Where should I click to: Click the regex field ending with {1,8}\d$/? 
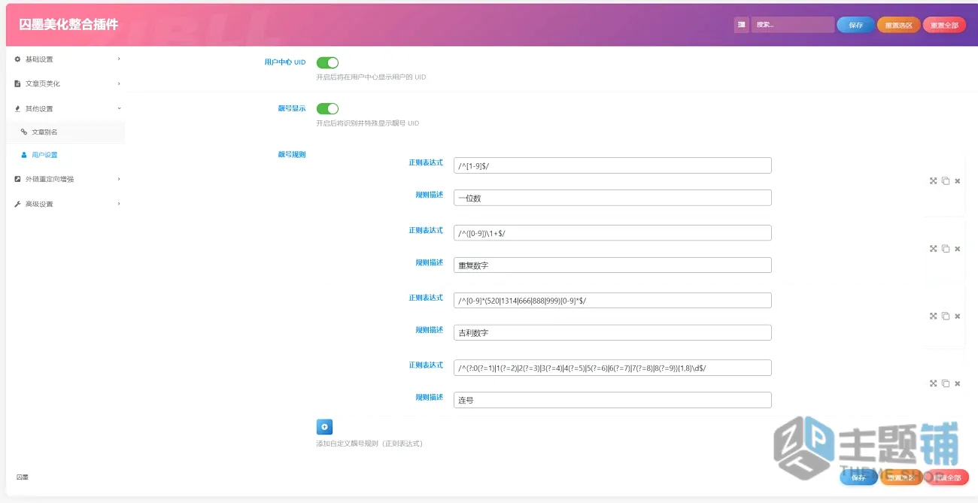click(612, 368)
